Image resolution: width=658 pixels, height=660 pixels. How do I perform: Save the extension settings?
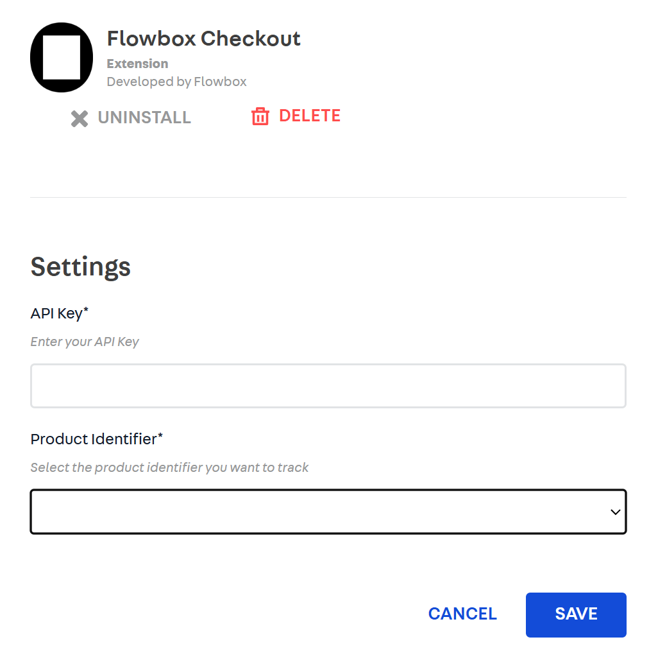pyautogui.click(x=576, y=614)
